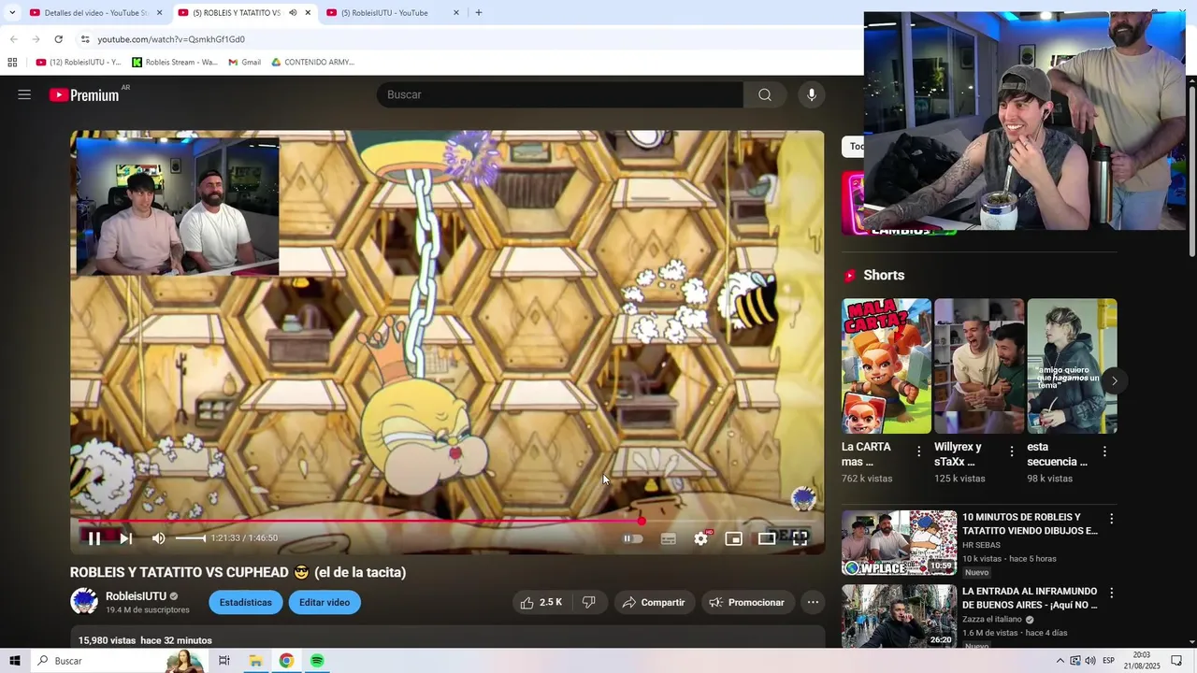
Task: Like the video with 2.5 K likes
Action: [541, 603]
